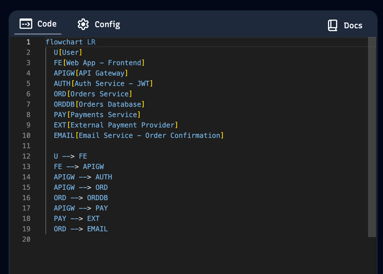This screenshot has width=383, height=274.
Task: Click the APIGW --> PAY statement
Action: (81, 208)
